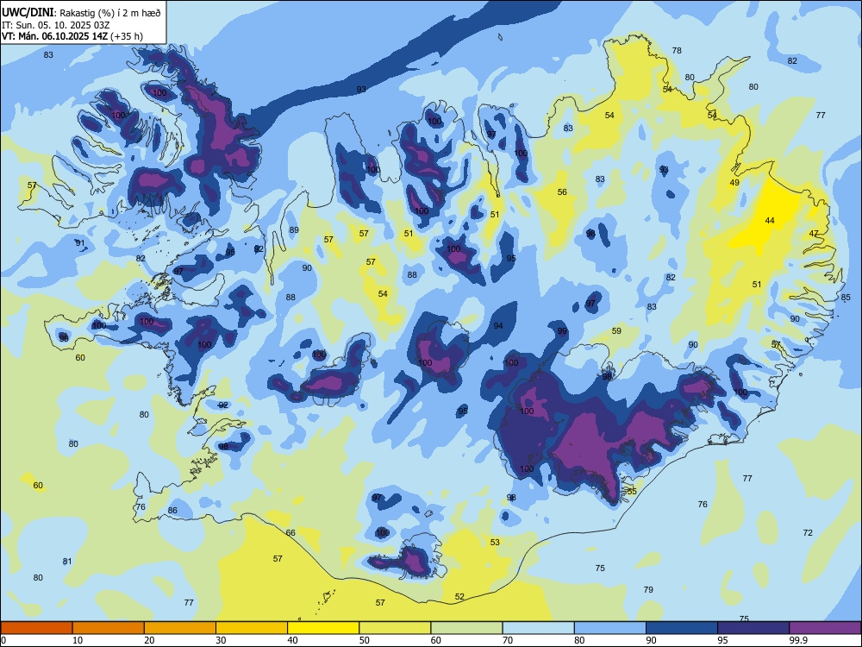Click the map value '99' in central Iceland
The image size is (862, 647).
pyautogui.click(x=562, y=331)
